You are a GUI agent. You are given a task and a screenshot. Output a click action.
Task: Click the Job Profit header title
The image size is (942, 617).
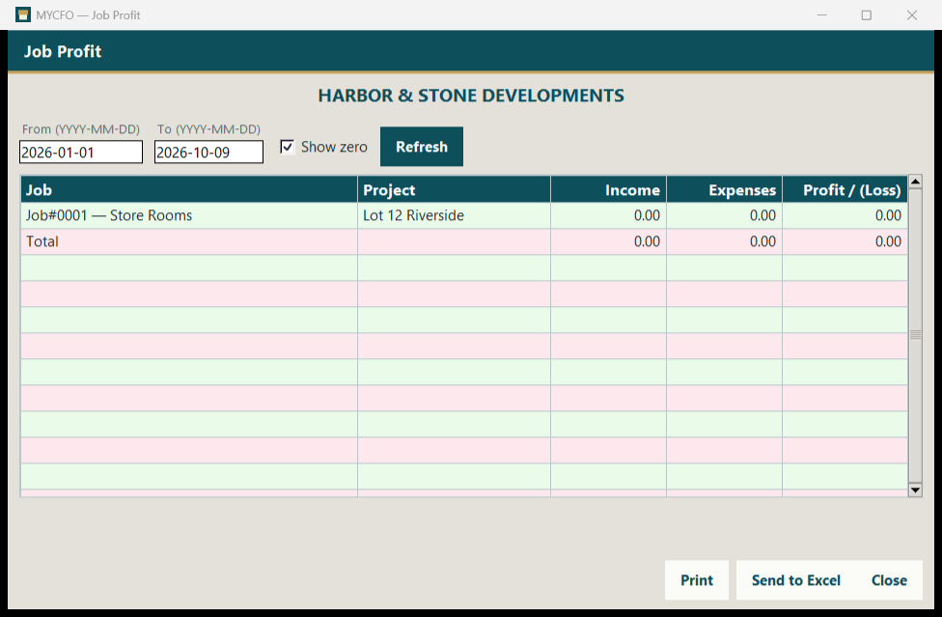(x=63, y=52)
